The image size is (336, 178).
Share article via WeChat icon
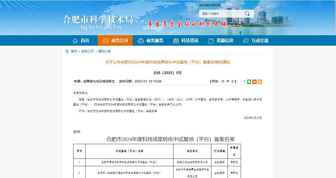(x=249, y=82)
